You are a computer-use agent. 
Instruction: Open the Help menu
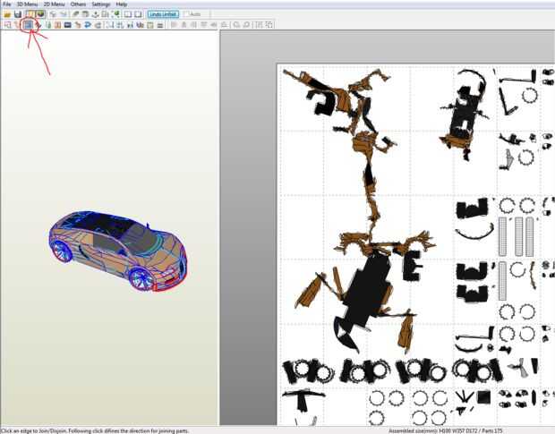pos(122,4)
